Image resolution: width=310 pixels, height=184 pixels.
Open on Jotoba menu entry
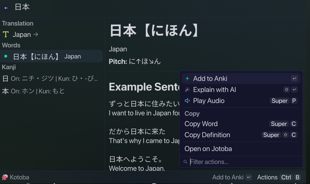tap(241, 149)
